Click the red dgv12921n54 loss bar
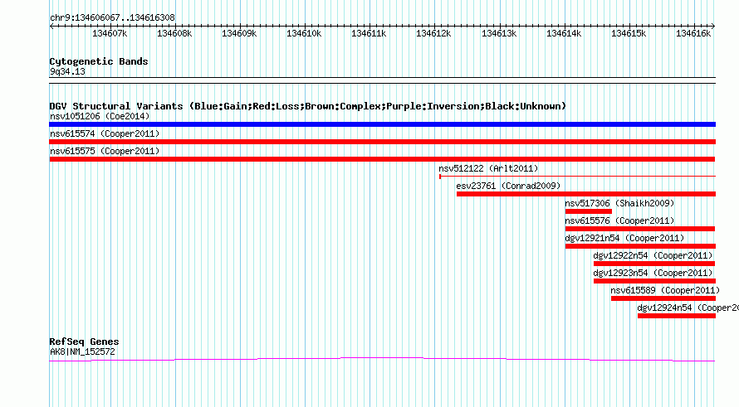Screen dimensions: 739x407 (640, 246)
